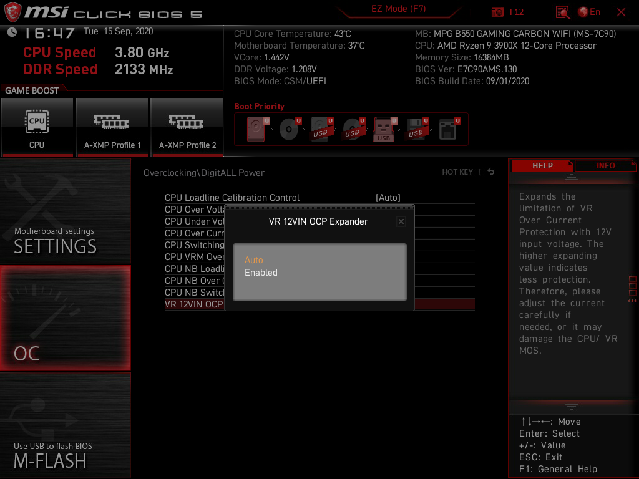Select the USB hard disk boot device icon
The height and width of the screenshot is (479, 639).
322,129
